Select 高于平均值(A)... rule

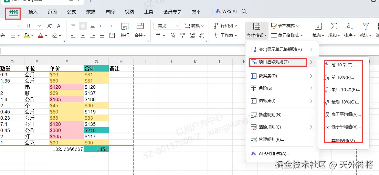pyautogui.click(x=344, y=114)
